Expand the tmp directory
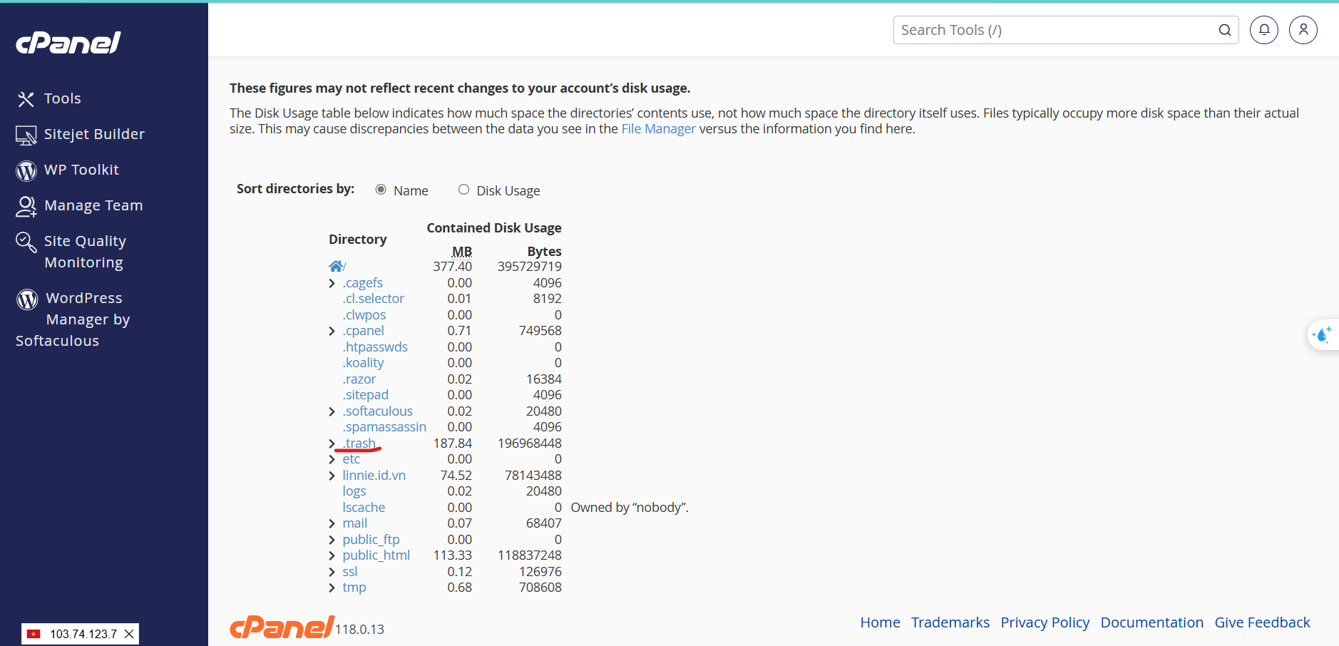Viewport: 1339px width, 646px height. click(x=332, y=588)
